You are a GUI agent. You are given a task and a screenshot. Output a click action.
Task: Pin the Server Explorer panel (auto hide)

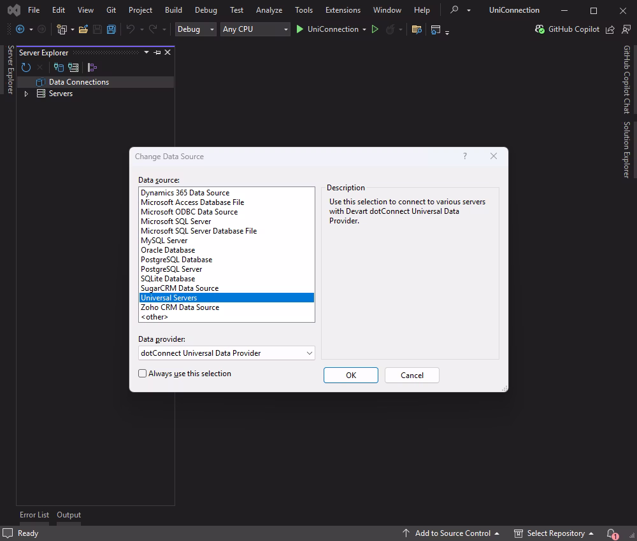[x=157, y=52]
